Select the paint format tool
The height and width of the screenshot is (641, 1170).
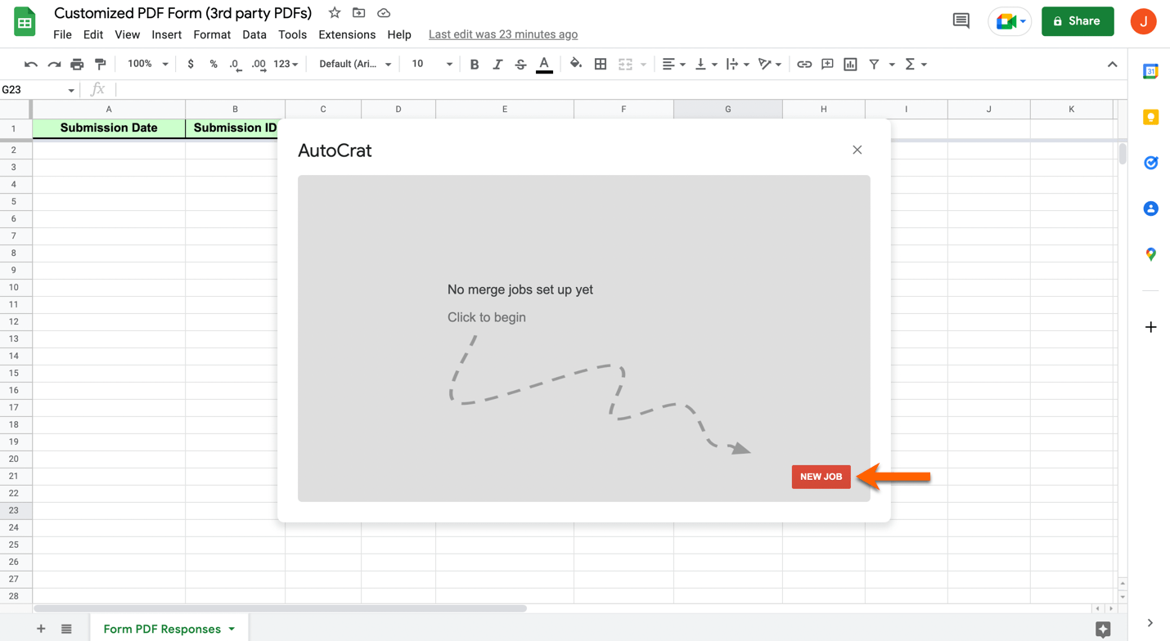pyautogui.click(x=101, y=64)
